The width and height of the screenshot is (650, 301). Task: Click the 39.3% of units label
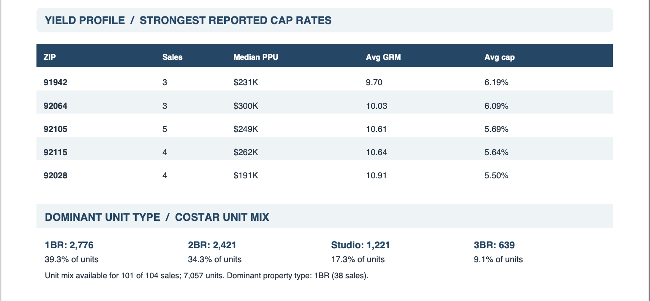point(71,259)
